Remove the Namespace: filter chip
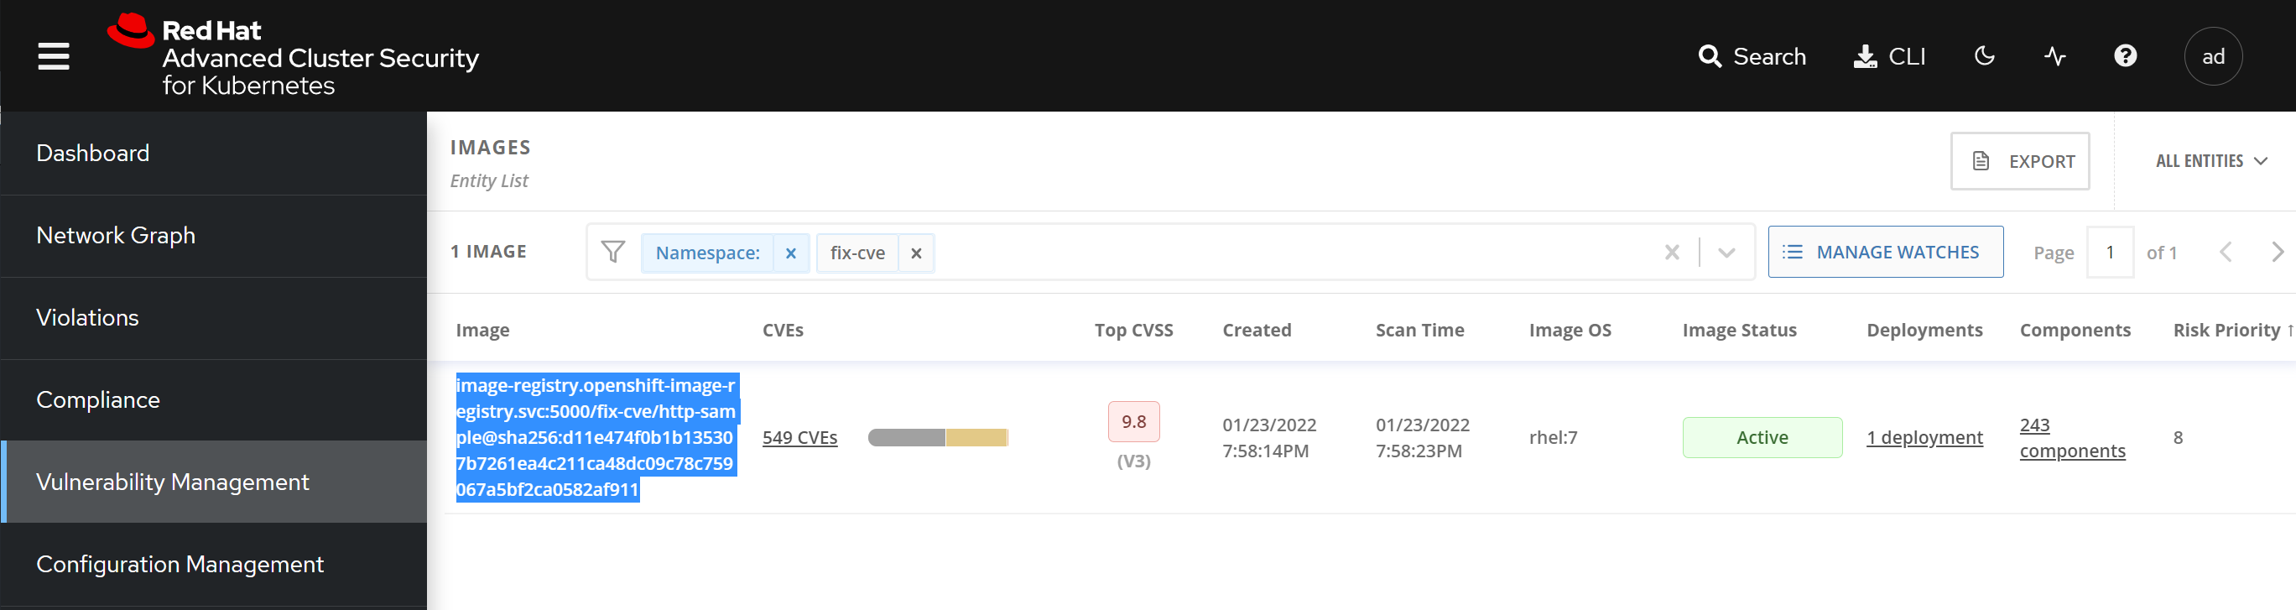This screenshot has width=2296, height=610. click(x=790, y=253)
